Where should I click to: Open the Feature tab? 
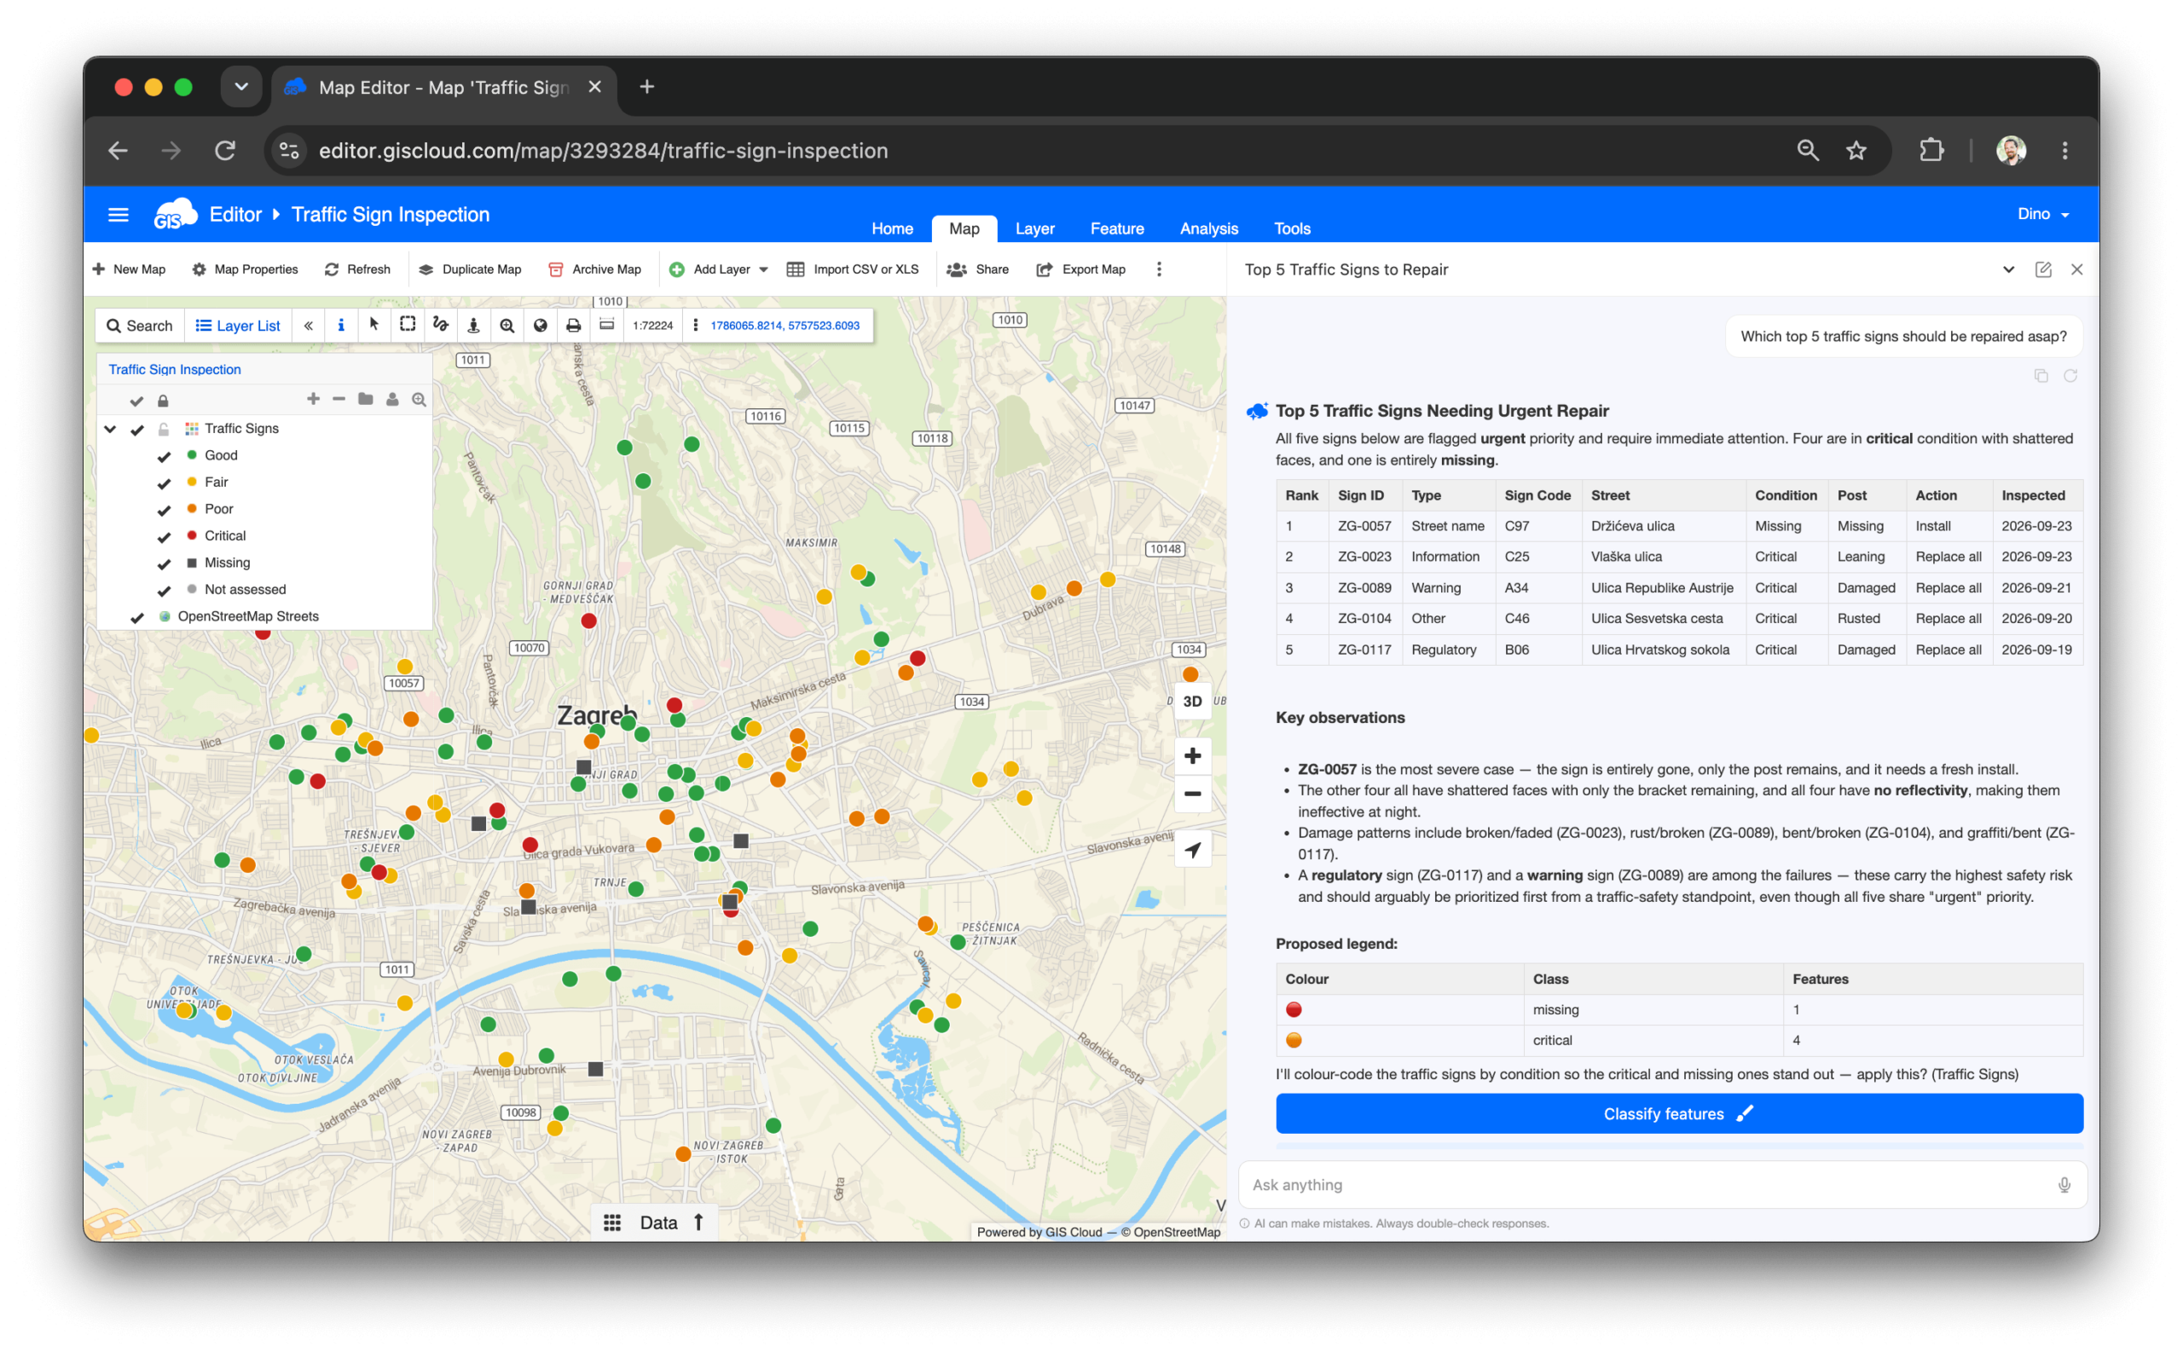pyautogui.click(x=1116, y=228)
